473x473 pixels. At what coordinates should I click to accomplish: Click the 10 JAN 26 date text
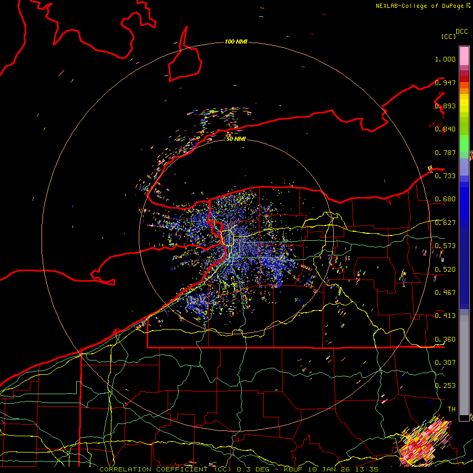tap(328, 469)
